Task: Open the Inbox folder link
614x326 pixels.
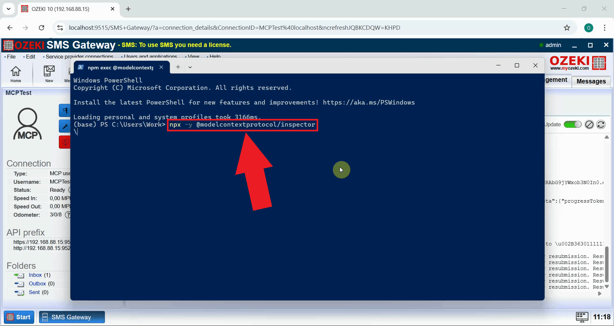Action: pyautogui.click(x=35, y=275)
